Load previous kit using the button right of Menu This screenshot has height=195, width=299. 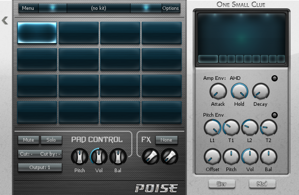52,8
